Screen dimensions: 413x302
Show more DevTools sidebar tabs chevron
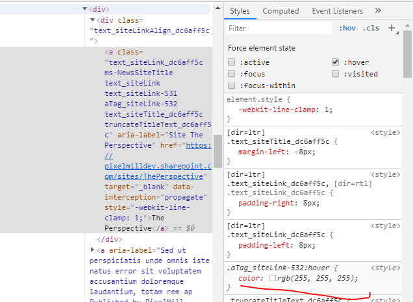point(378,10)
